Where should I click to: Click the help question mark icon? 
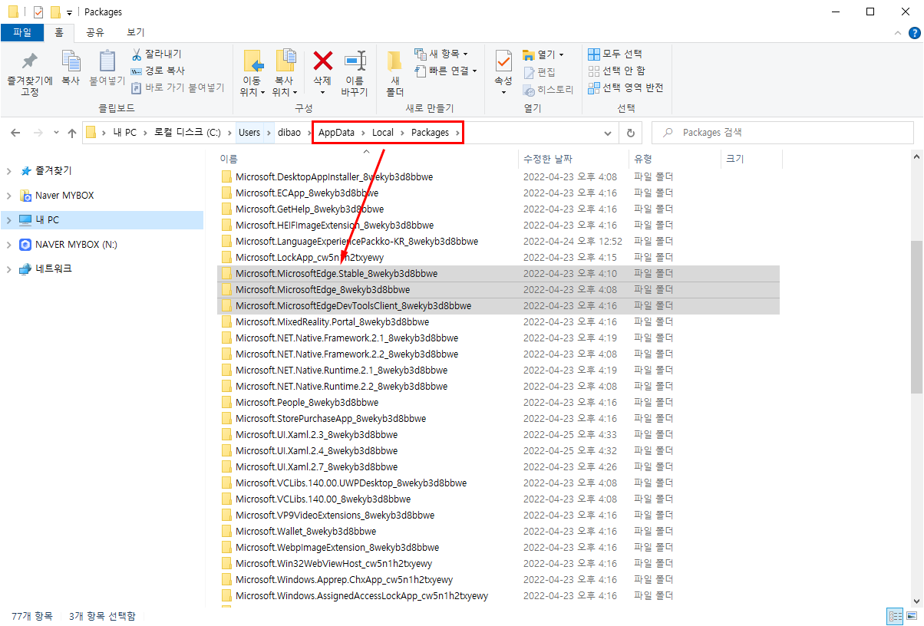click(x=914, y=33)
